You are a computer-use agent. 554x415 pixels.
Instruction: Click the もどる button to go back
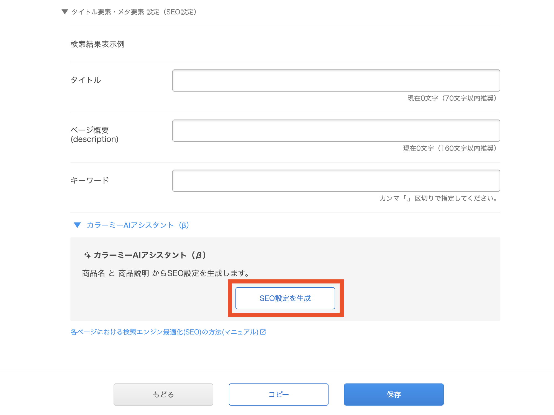[x=163, y=395]
